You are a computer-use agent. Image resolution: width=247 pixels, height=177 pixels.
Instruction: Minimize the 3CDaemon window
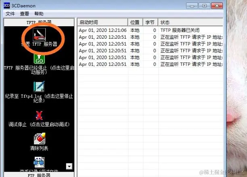click(x=192, y=6)
